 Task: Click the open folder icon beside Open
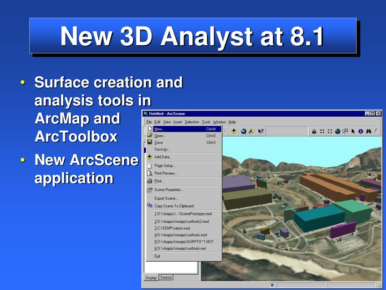(150, 136)
